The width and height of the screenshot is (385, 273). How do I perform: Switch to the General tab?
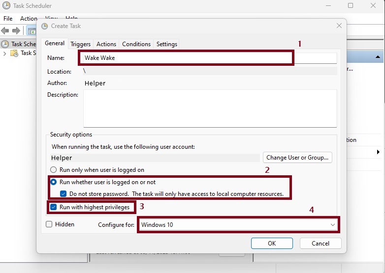55,43
